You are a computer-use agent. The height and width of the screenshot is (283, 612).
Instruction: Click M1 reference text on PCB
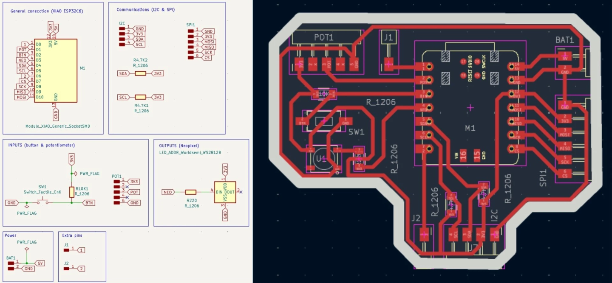pos(470,128)
